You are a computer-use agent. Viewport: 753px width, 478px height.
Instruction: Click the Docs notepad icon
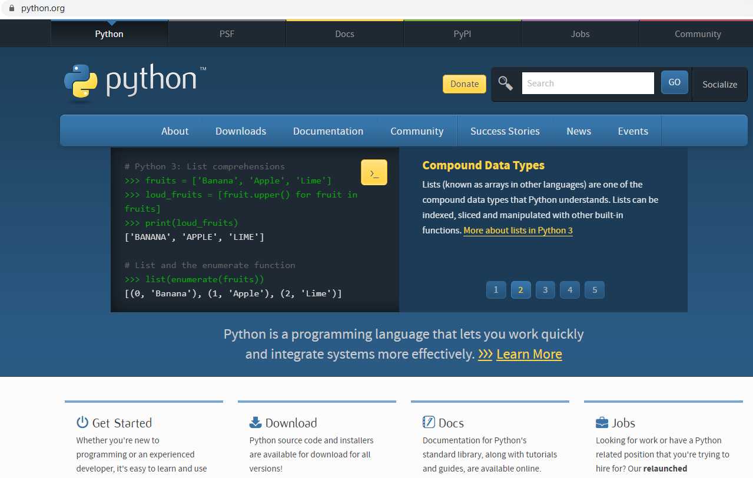point(429,422)
